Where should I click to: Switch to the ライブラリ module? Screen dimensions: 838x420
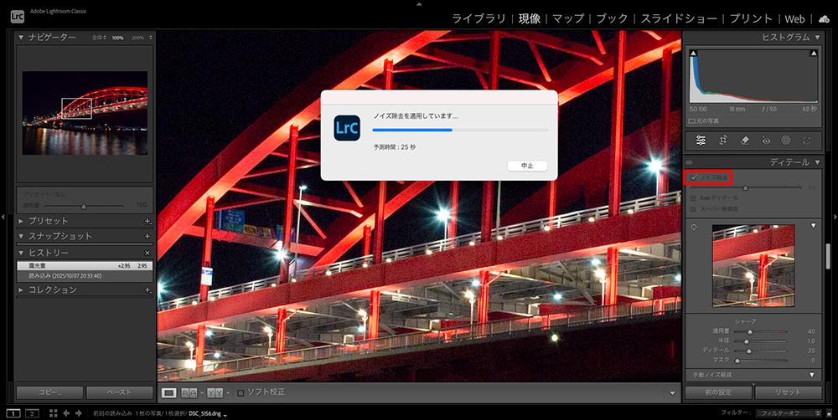click(478, 18)
